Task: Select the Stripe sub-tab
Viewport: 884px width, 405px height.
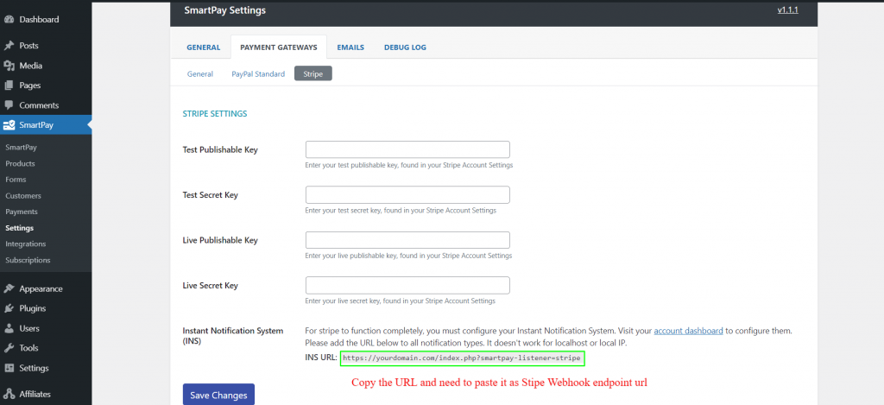Action: click(313, 74)
